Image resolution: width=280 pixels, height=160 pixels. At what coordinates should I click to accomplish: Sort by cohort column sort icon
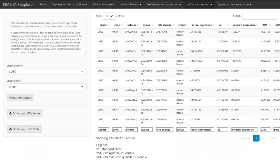coord(109,25)
